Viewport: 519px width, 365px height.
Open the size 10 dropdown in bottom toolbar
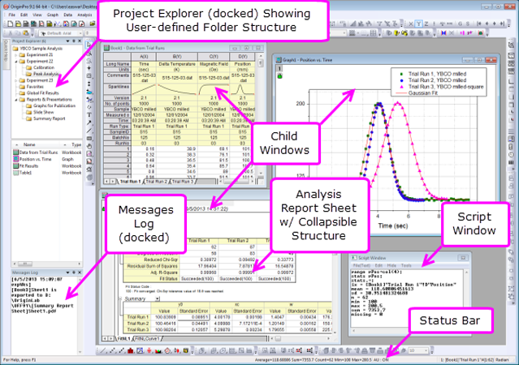(x=426, y=350)
